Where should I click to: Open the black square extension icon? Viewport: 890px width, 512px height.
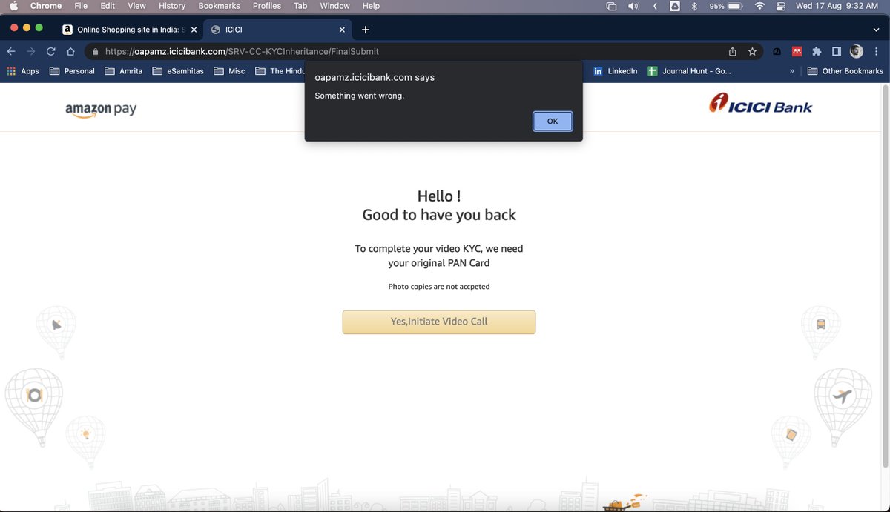(777, 52)
